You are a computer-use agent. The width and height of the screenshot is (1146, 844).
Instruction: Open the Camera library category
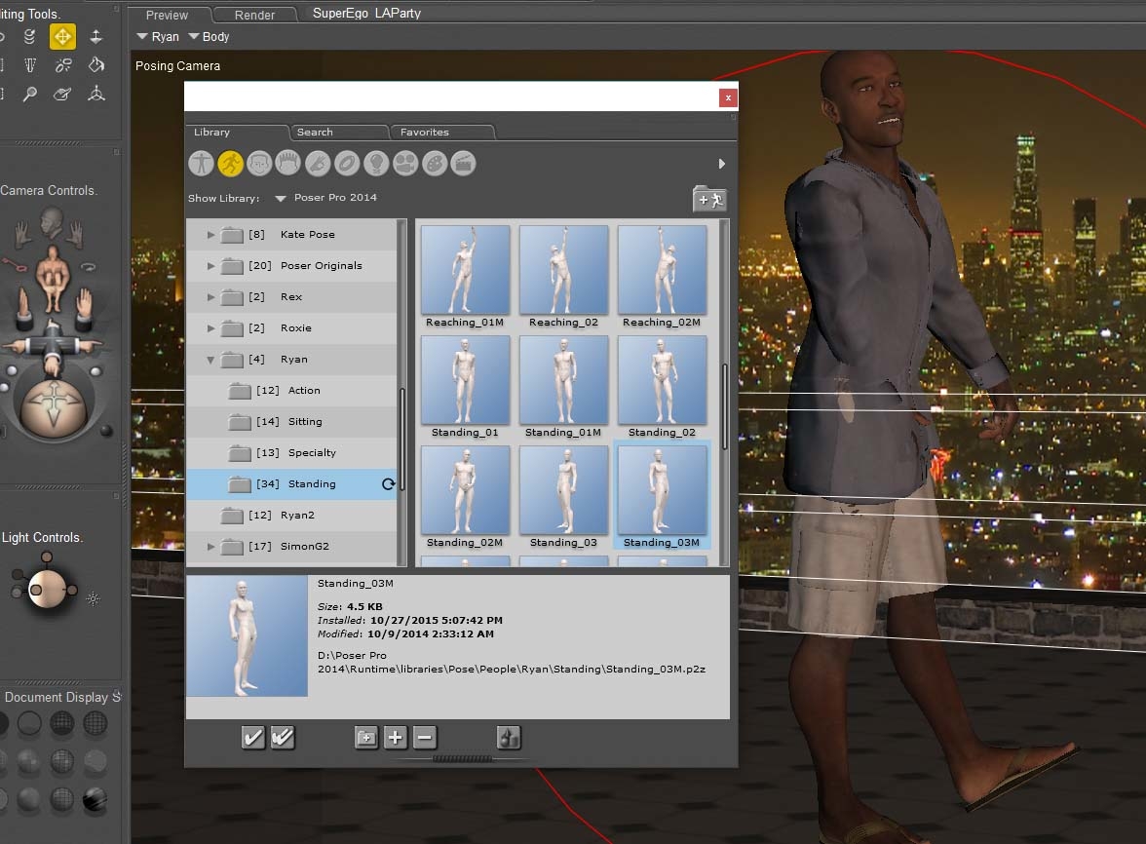coord(405,163)
